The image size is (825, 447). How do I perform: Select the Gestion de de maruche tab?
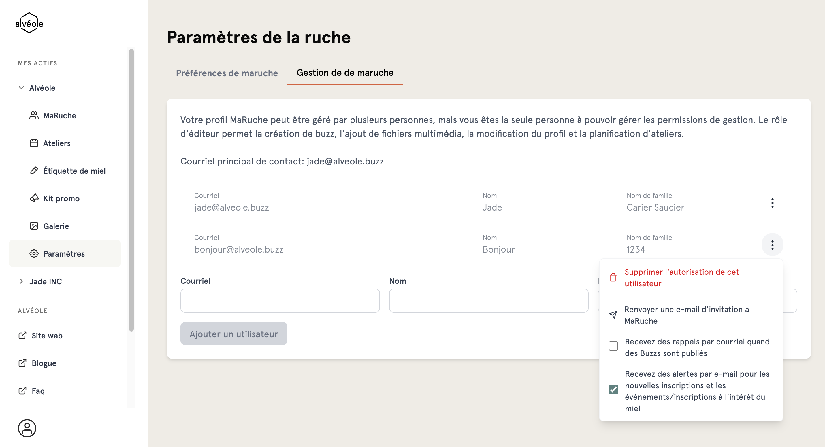coord(344,73)
